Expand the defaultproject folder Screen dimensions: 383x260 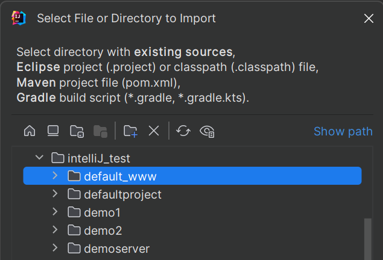[55, 194]
